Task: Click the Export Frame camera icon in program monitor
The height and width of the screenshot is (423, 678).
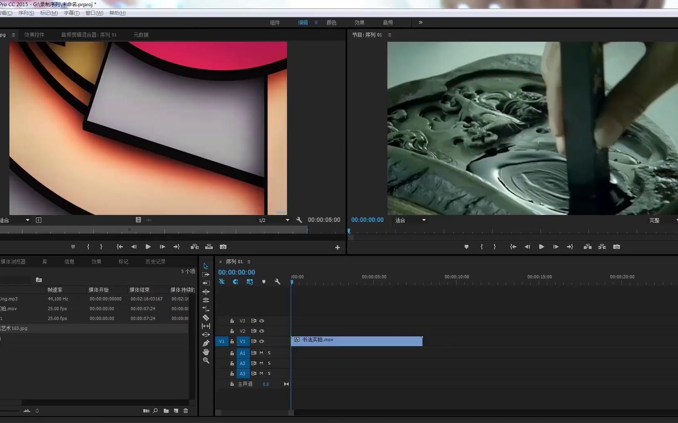Action: pyautogui.click(x=617, y=246)
